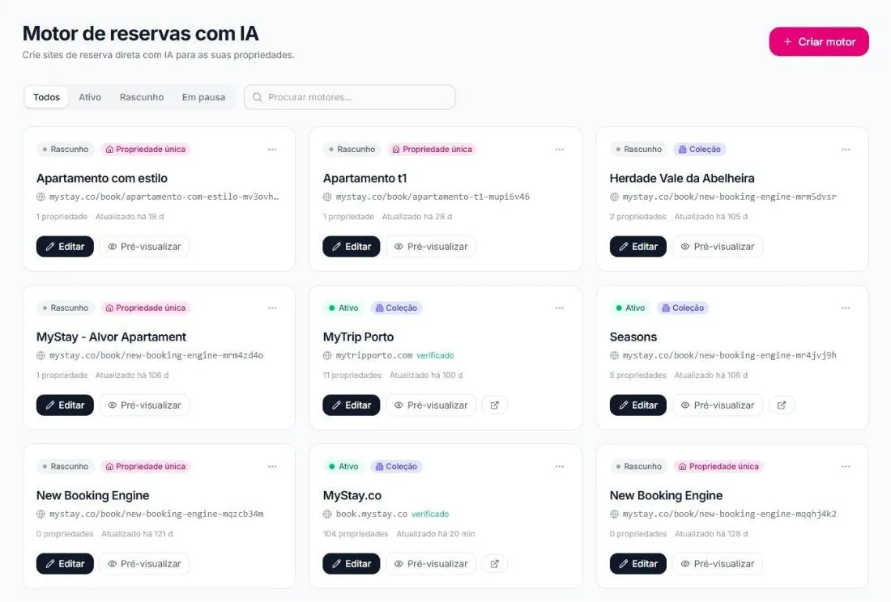This screenshot has height=602, width=891.
Task: Edit the MyStay.co engine
Action: [352, 563]
